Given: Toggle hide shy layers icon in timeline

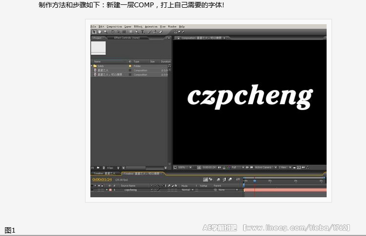Looking at the screenshot, I should [x=219, y=180].
